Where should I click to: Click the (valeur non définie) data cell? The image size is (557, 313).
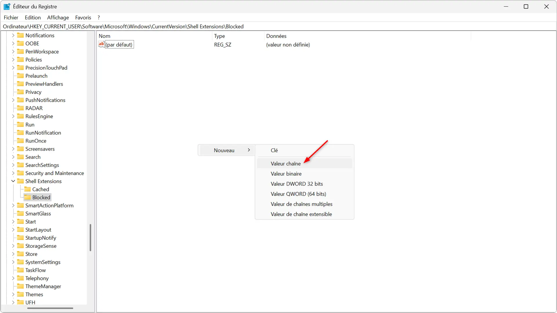[288, 45]
